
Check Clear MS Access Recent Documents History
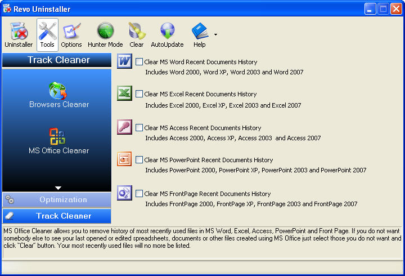point(139,128)
